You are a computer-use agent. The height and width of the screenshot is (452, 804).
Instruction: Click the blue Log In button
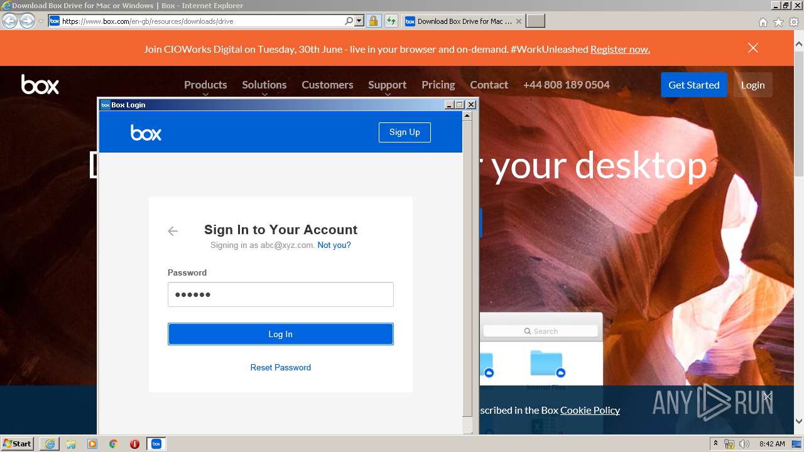click(281, 334)
